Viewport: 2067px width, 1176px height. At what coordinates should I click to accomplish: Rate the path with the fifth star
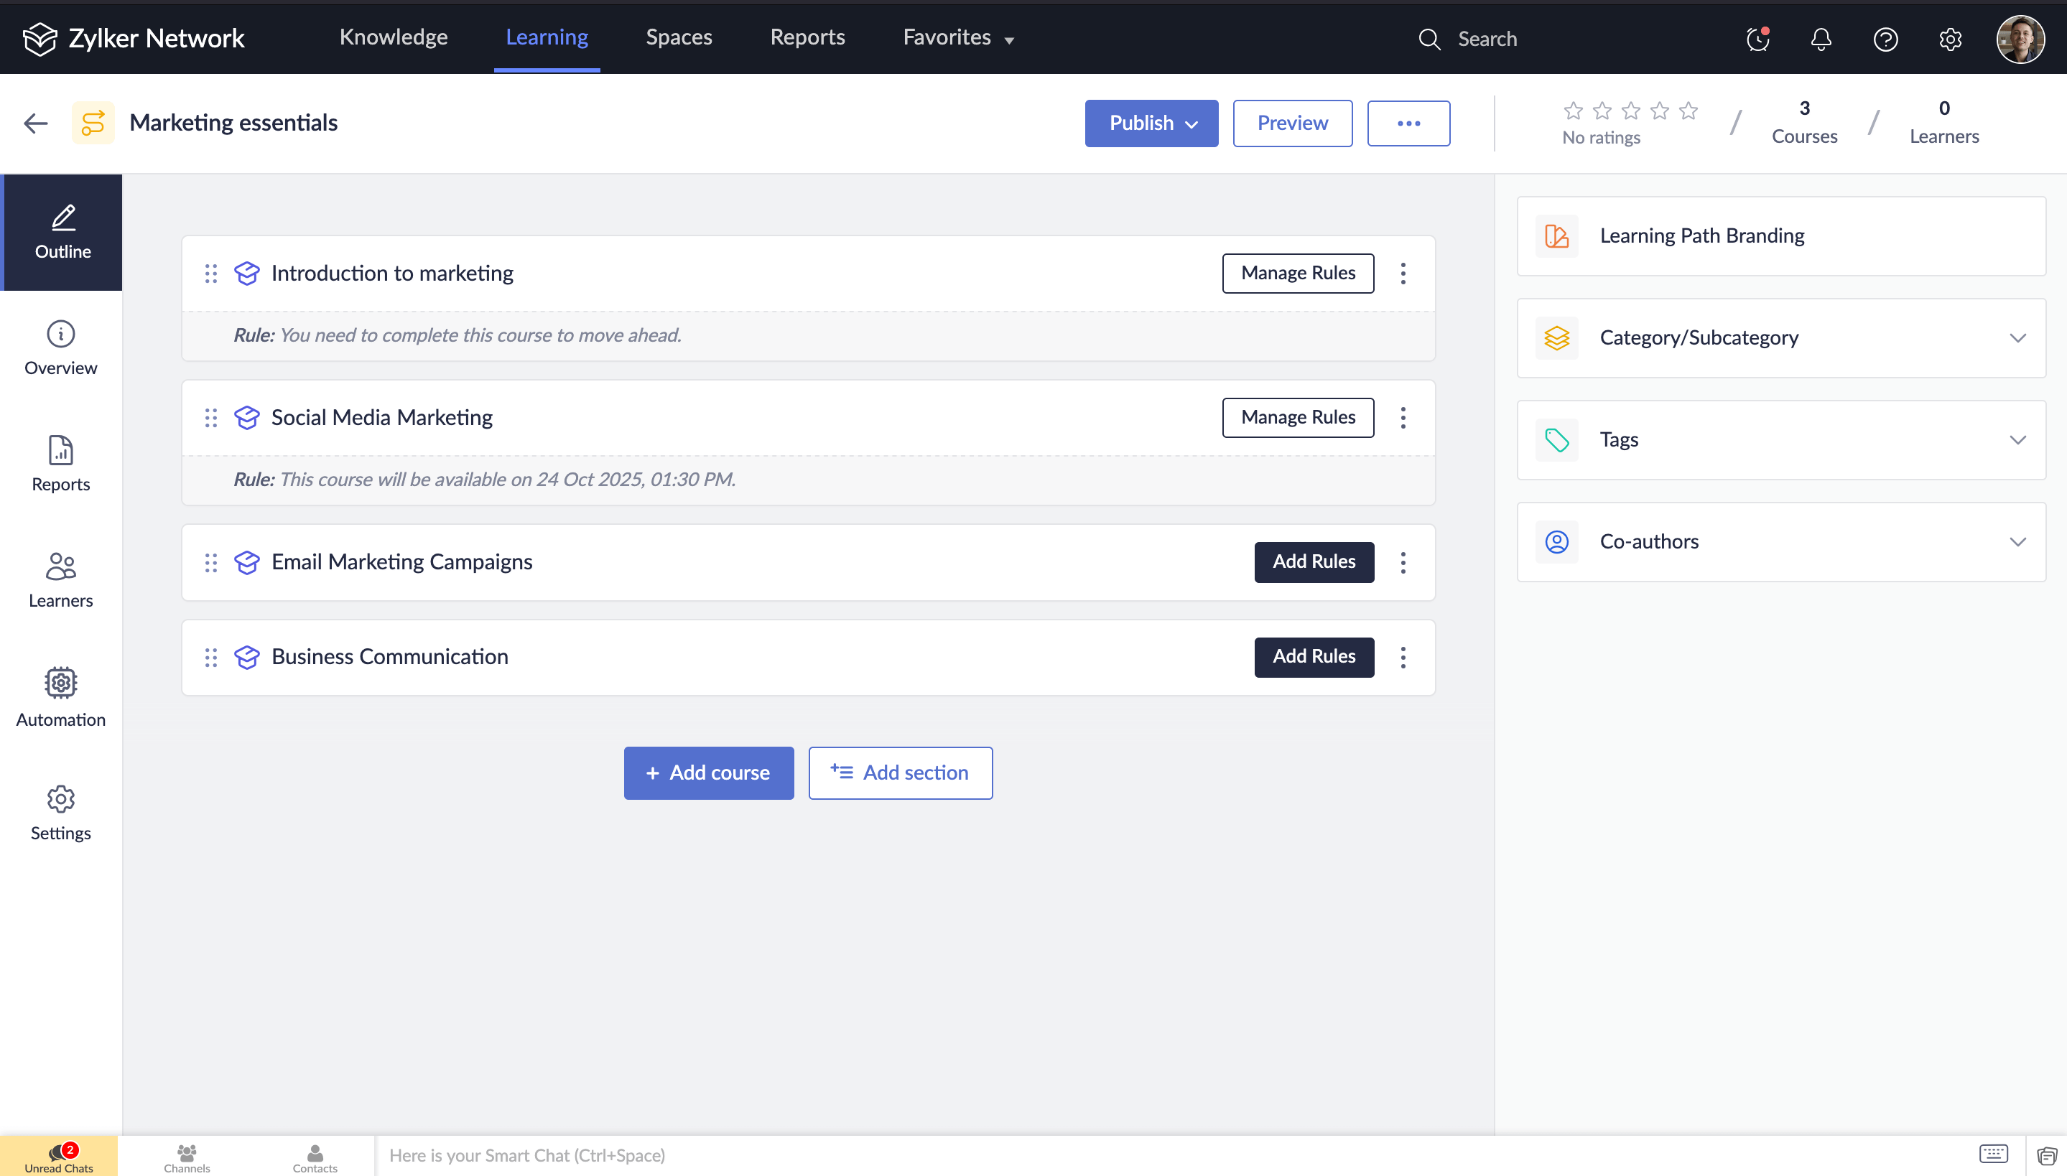pyautogui.click(x=1689, y=111)
